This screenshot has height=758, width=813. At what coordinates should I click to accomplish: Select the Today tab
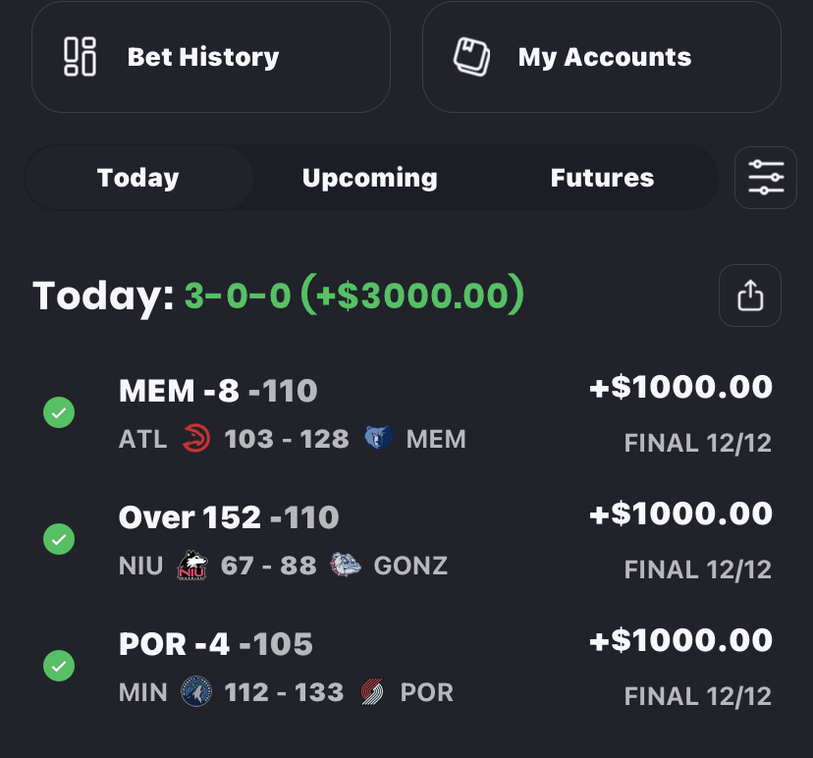pyautogui.click(x=138, y=178)
